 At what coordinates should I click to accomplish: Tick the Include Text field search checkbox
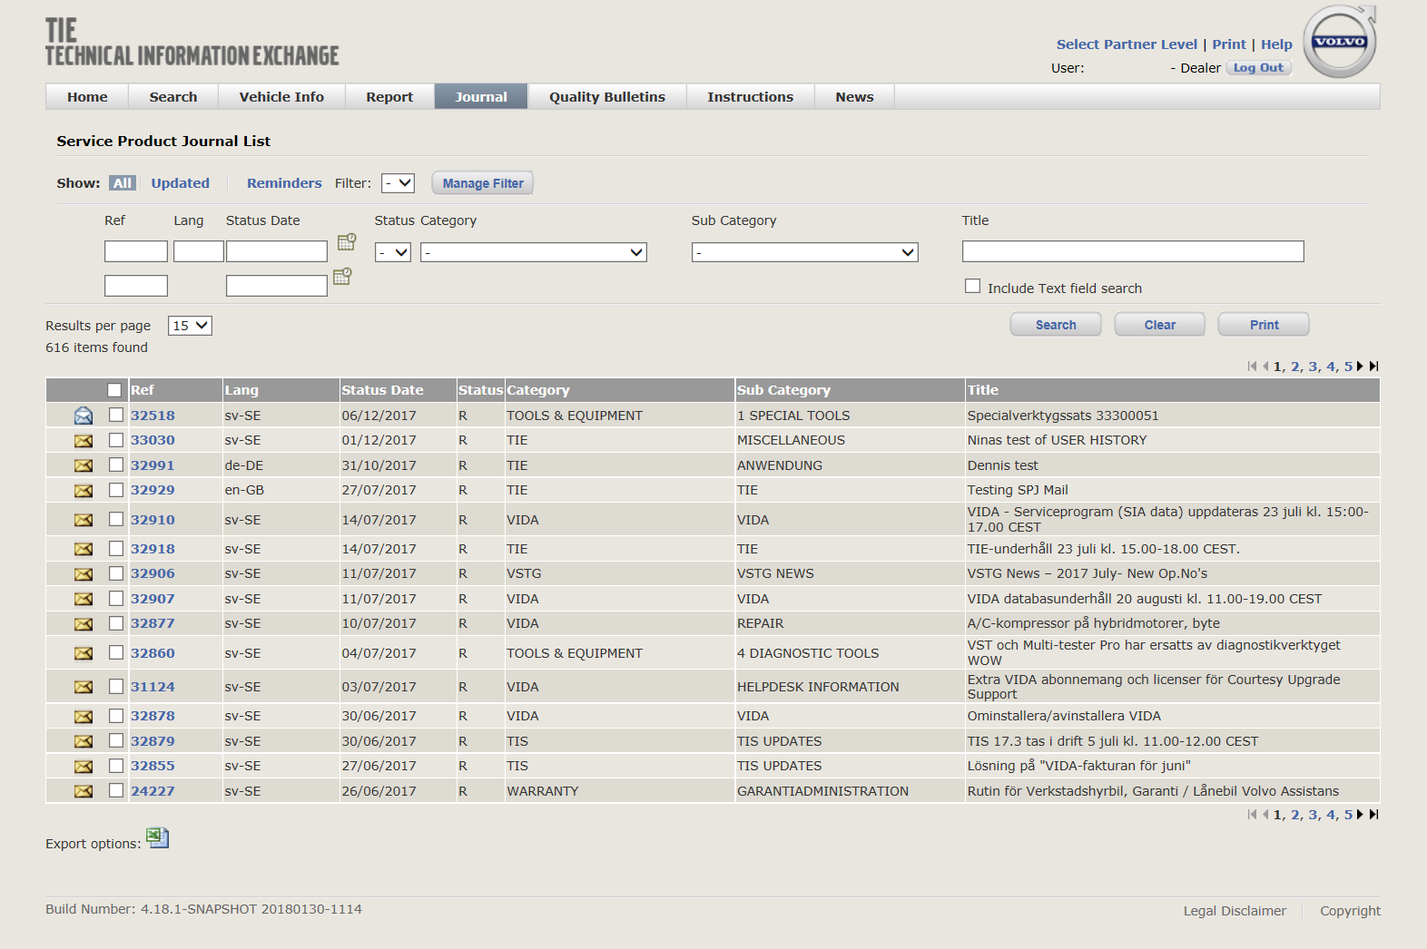click(972, 287)
